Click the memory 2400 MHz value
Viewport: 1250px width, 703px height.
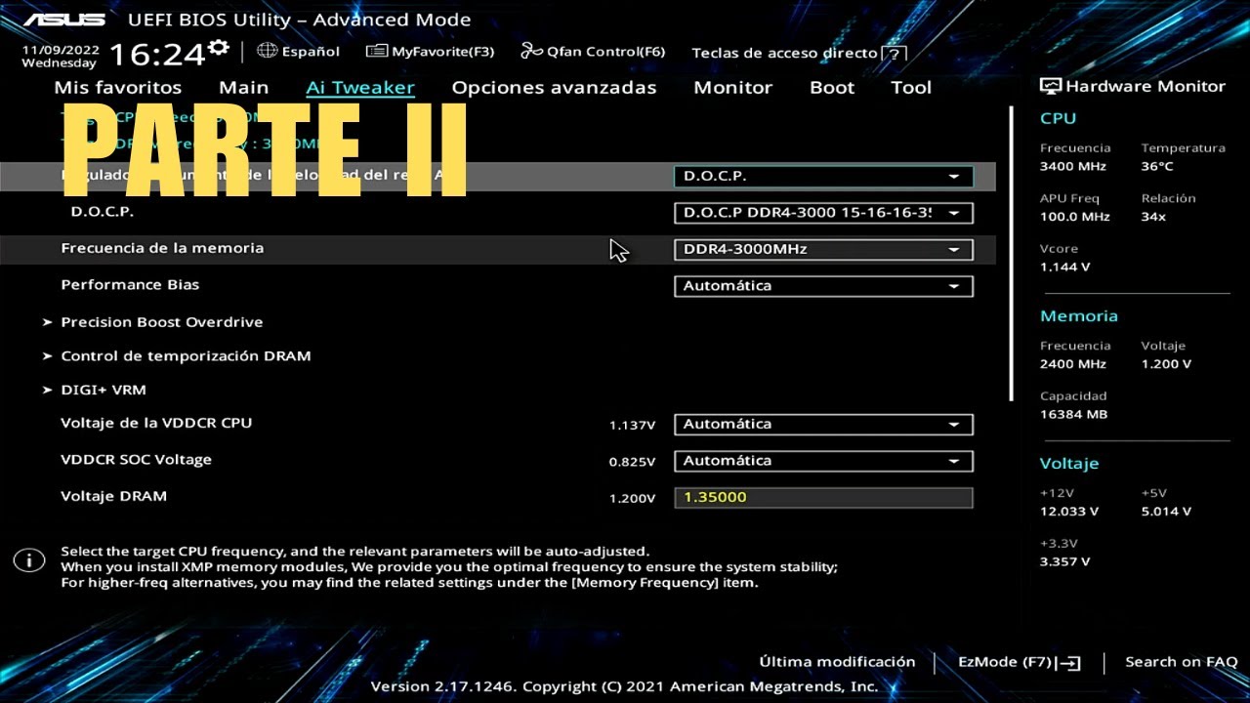(x=1073, y=364)
